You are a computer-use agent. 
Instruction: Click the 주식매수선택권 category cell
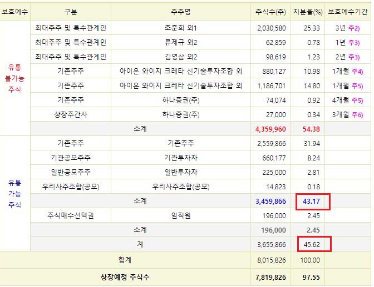71,215
